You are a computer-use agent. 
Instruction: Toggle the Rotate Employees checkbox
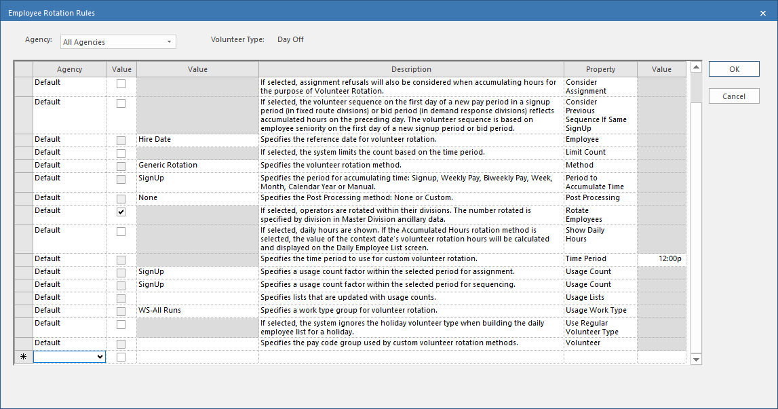pos(121,212)
